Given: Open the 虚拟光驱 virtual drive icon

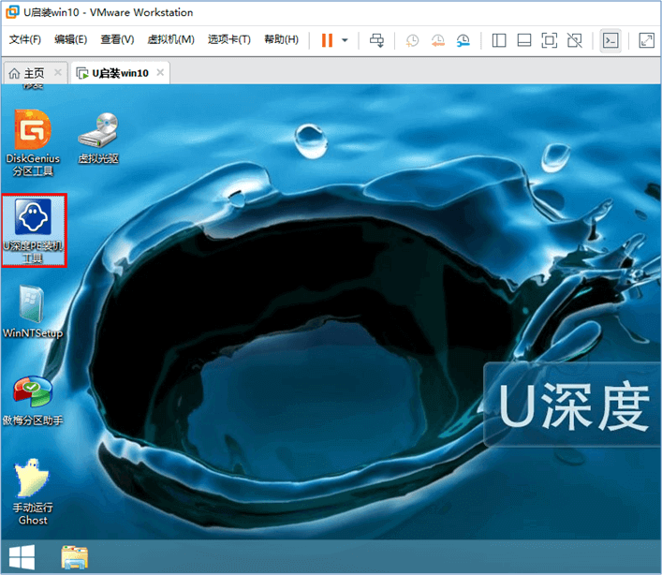Looking at the screenshot, I should [x=98, y=138].
